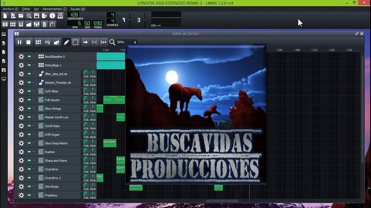Stop song playback in Song Editor
371x208 pixels.
(28, 42)
